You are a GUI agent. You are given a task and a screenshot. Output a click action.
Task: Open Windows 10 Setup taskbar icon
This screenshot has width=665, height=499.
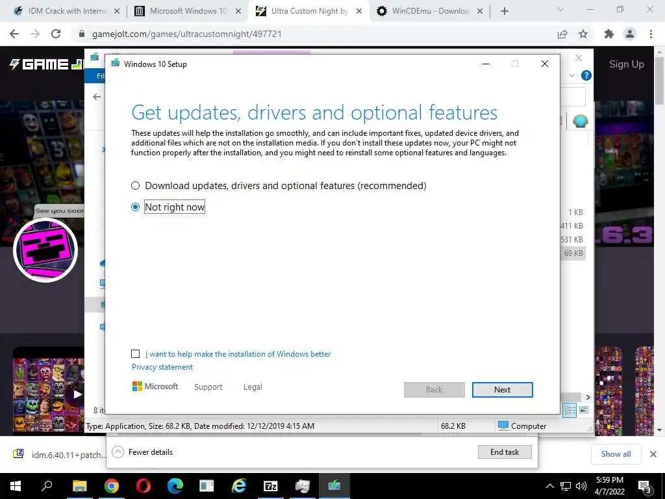(334, 486)
